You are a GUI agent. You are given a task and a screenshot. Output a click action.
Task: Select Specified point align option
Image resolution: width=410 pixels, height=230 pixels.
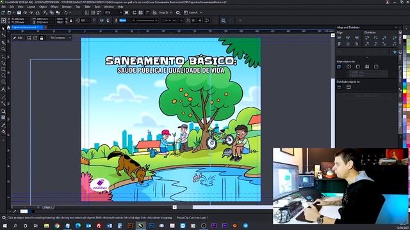[376, 66]
